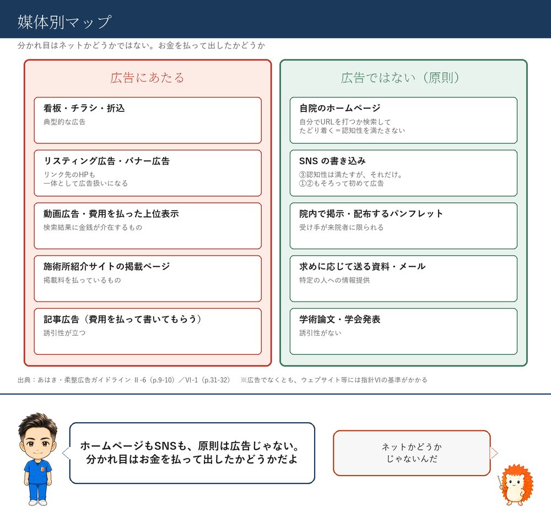The image size is (551, 512).
Task: Click the speech bubble ホームページもSNSも、原則は広告じゃない。
Action: coord(192,453)
